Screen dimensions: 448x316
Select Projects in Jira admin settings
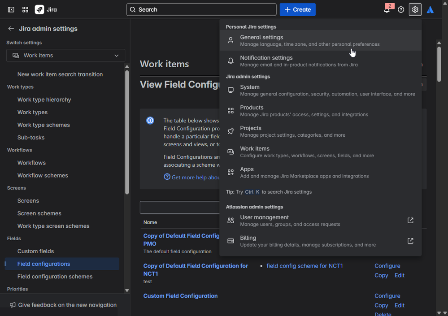[321, 131]
